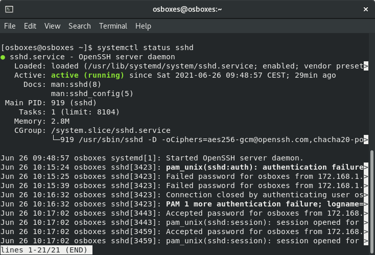The height and width of the screenshot is (255, 375).
Task: Click the green active status dot
Action: [3, 57]
